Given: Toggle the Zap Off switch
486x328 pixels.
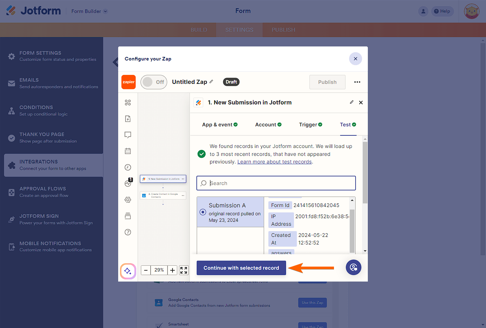Looking at the screenshot, I should coord(154,82).
